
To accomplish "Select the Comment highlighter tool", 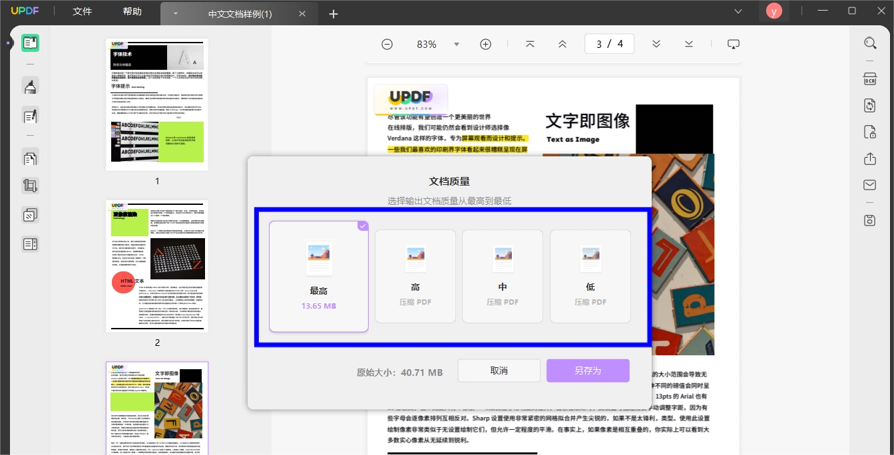I will pos(30,86).
